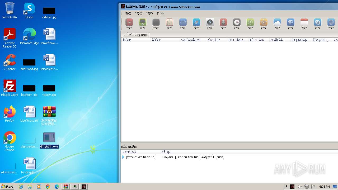Click the red-topped calendar toolbar icon
Image resolution: width=338 pixels, height=190 pixels.
[304, 22]
